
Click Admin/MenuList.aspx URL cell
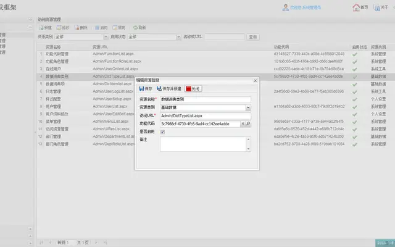tap(110, 122)
